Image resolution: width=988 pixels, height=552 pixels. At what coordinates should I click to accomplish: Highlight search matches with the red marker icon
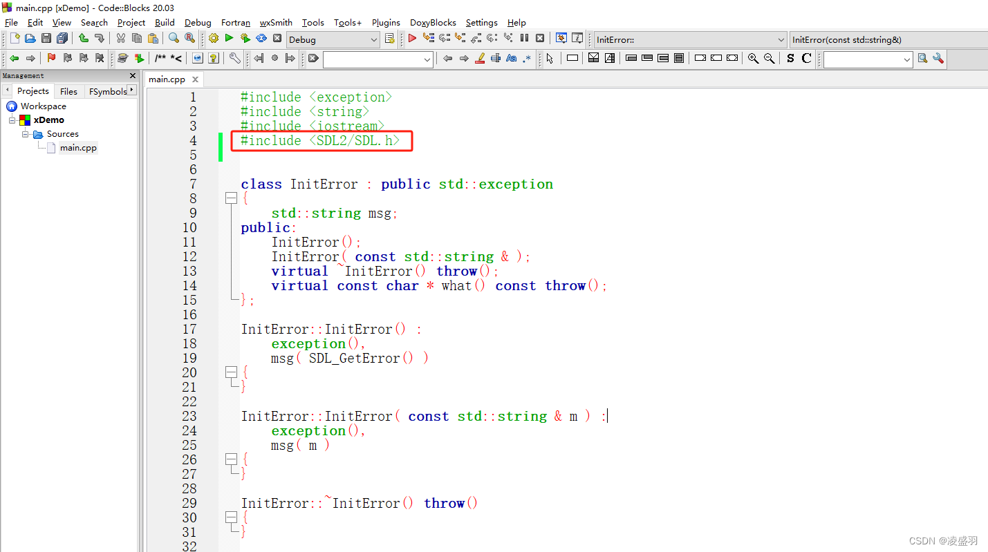click(480, 59)
